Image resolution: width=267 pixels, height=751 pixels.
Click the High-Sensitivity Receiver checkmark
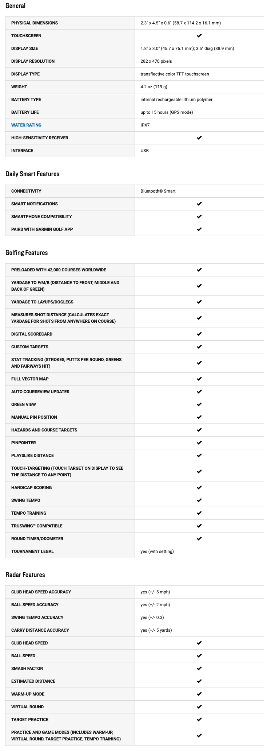point(199,138)
